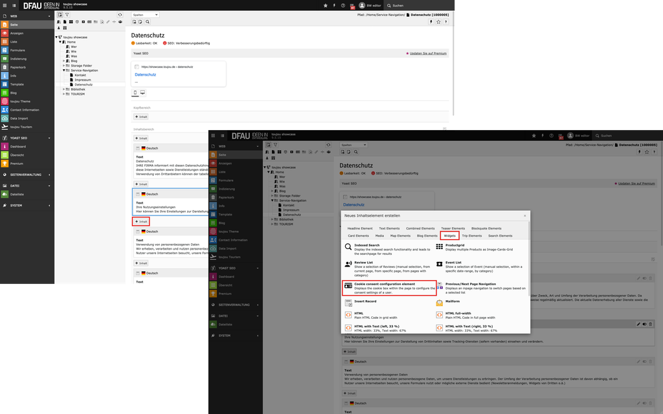Image resolution: width=663 pixels, height=414 pixels.
Task: Select Cookie consent configuration element
Action: (x=389, y=286)
